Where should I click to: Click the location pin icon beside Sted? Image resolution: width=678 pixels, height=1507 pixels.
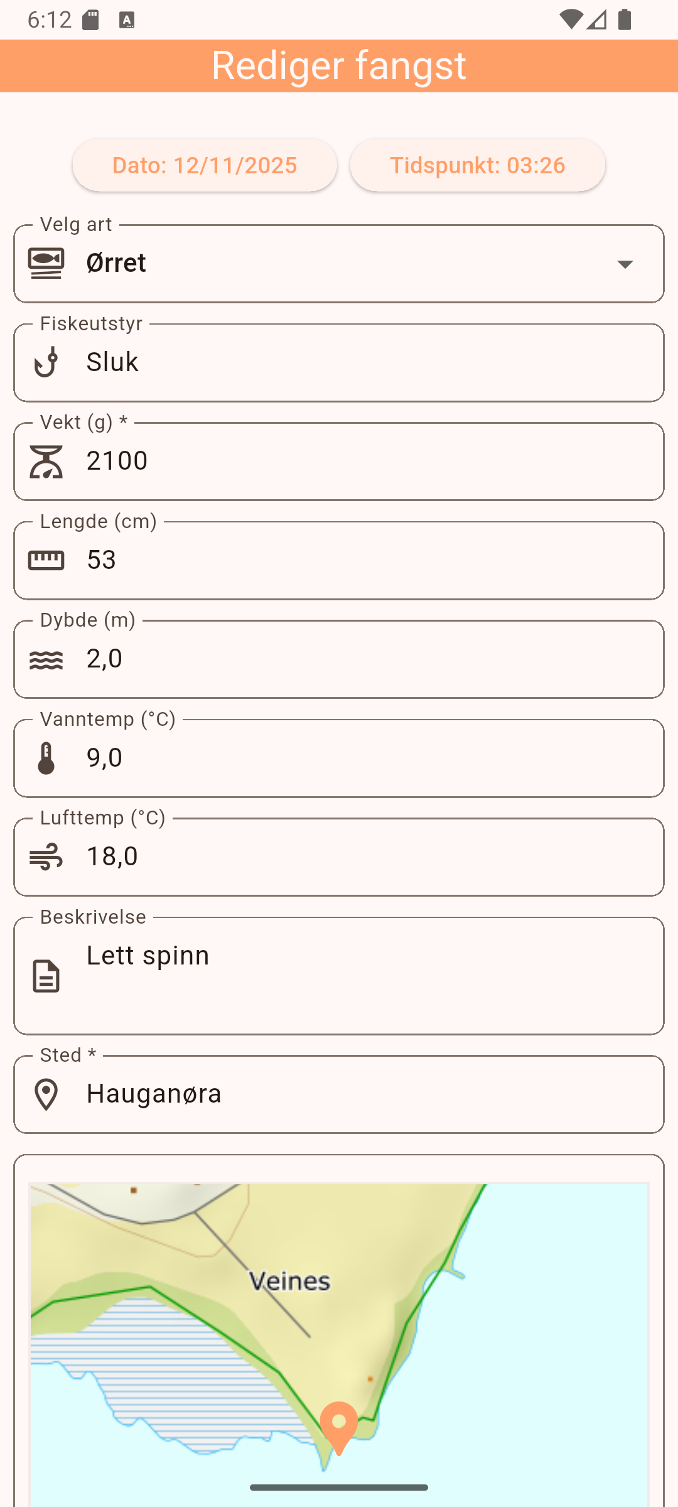(46, 1094)
